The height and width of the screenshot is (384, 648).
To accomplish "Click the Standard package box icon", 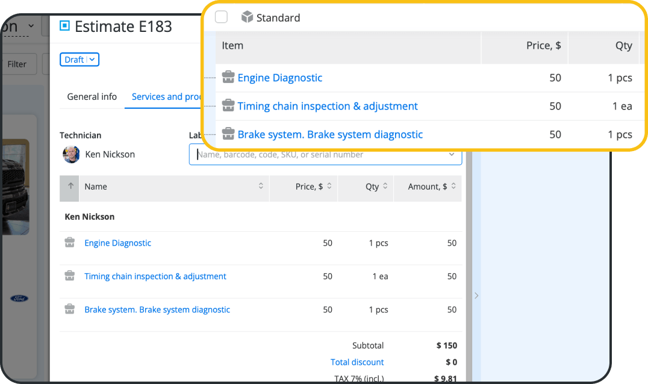I will click(x=247, y=17).
